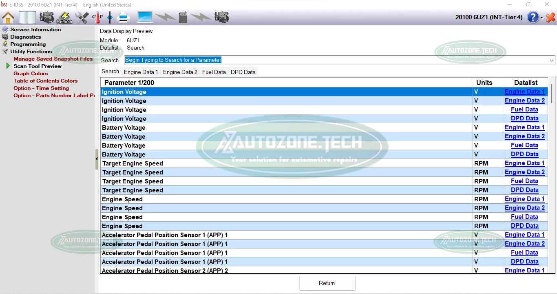The height and width of the screenshot is (294, 557).
Task: Click the laptop computer icon
Action: 145,17
